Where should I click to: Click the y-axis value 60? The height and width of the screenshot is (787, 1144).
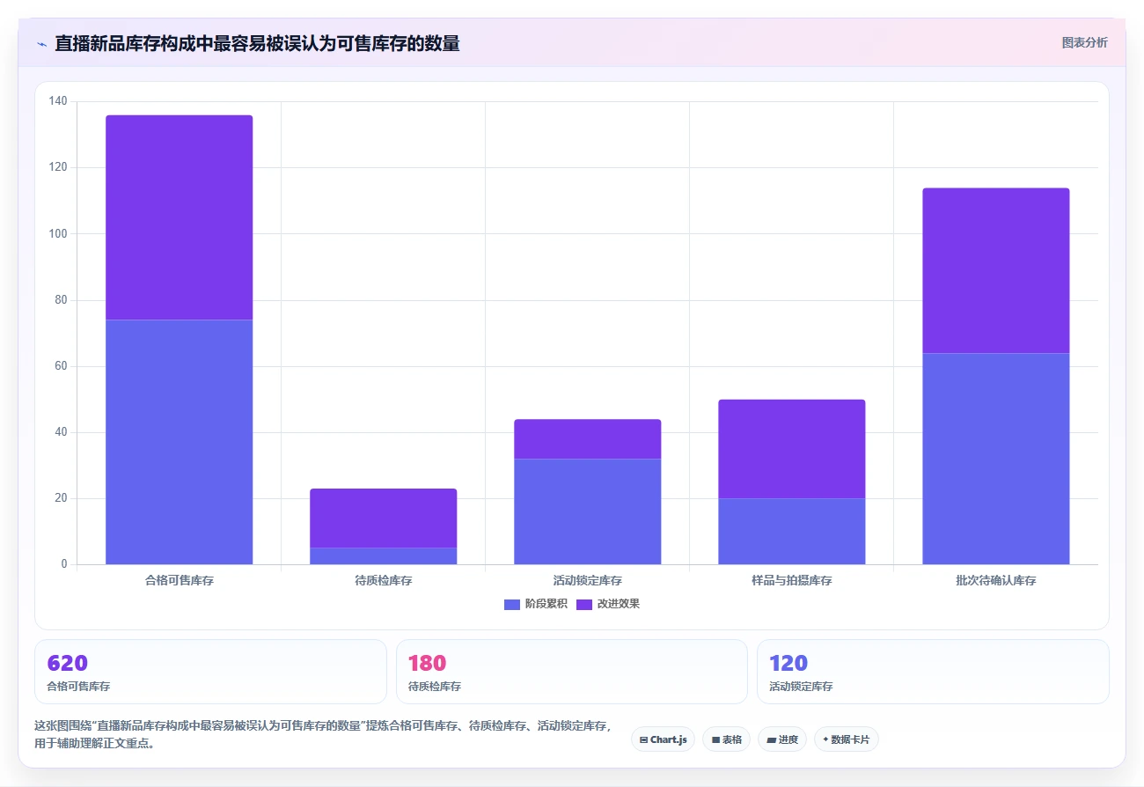click(x=61, y=366)
